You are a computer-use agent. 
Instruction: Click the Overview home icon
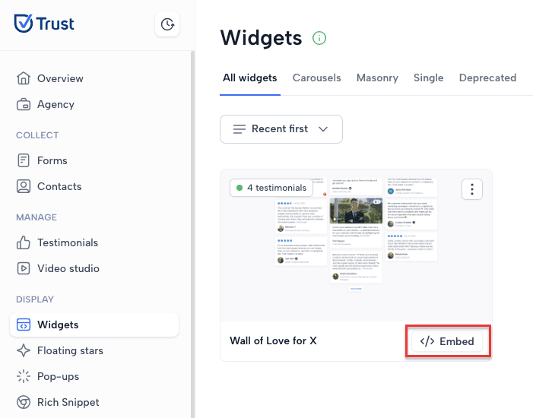pyautogui.click(x=24, y=78)
